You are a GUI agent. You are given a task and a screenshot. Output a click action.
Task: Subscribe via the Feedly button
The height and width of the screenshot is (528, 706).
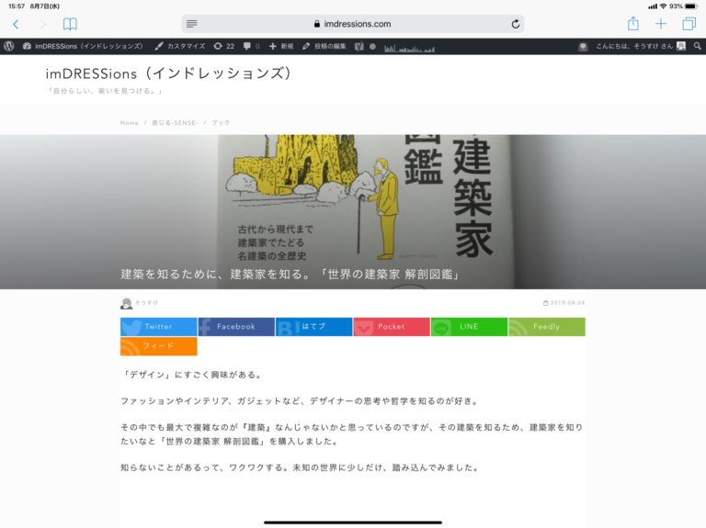(x=547, y=327)
